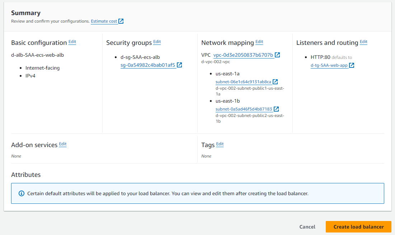Edit the Security groups section
Image resolution: width=395 pixels, height=235 pixels.
[x=157, y=42]
